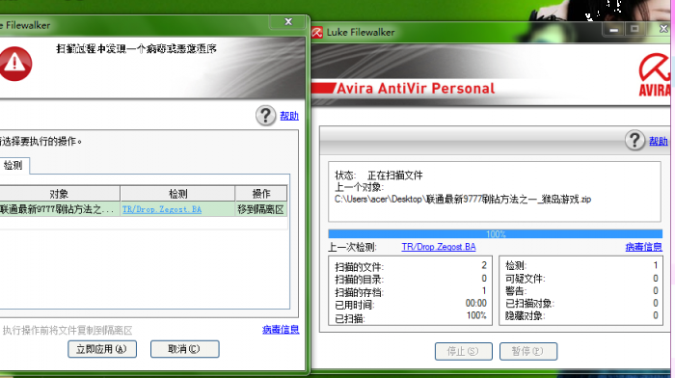Click the 隐藏对象 statistic label

point(526,316)
